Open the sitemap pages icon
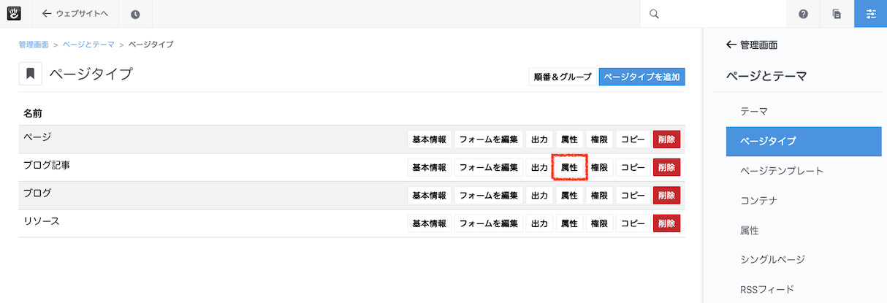The height and width of the screenshot is (303, 887). [x=837, y=14]
